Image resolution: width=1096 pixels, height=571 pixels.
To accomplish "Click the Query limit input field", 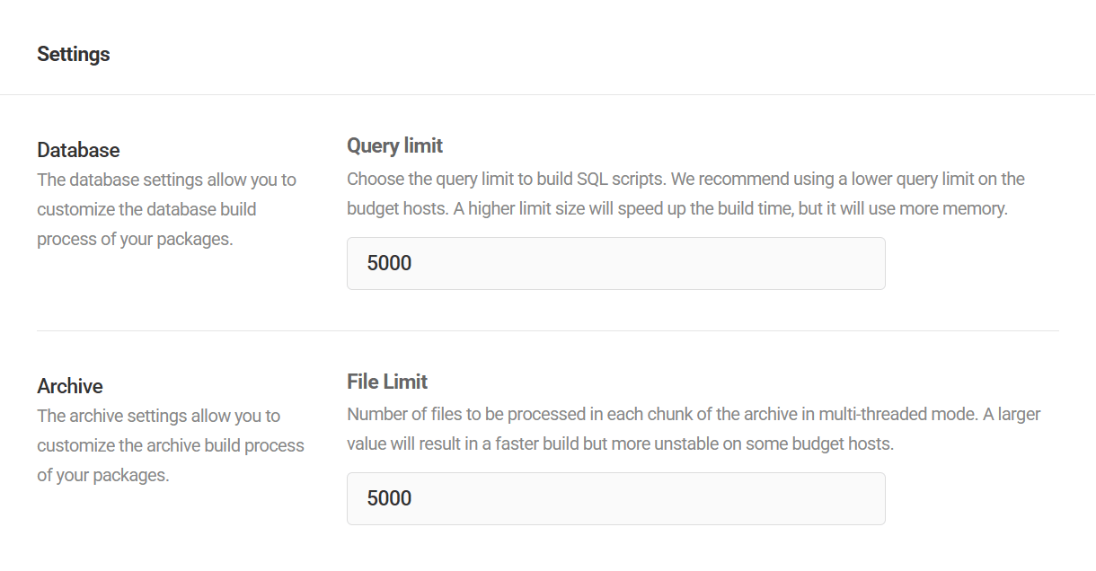I will pos(615,263).
